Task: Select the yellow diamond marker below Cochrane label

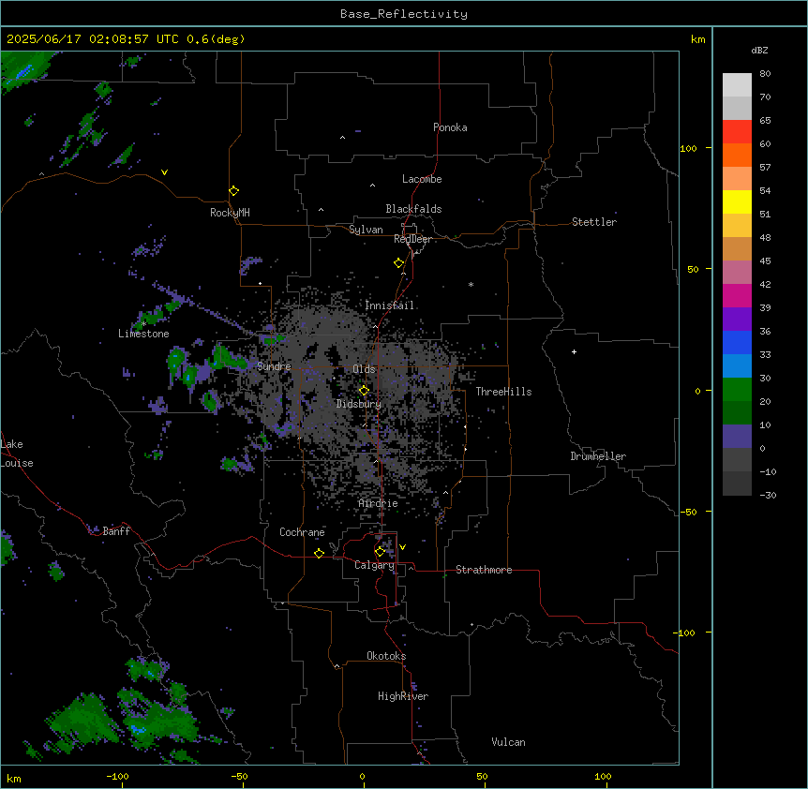Action: (x=319, y=553)
